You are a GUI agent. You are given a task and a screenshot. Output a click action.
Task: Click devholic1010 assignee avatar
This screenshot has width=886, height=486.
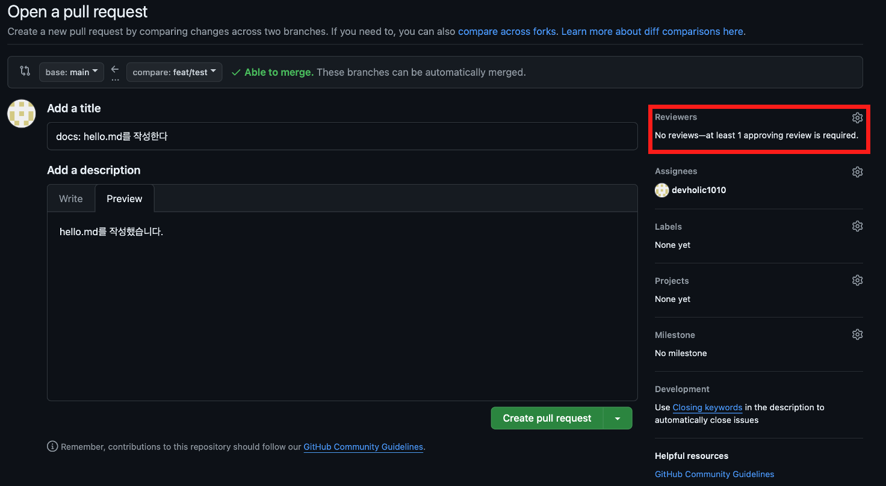(x=661, y=190)
